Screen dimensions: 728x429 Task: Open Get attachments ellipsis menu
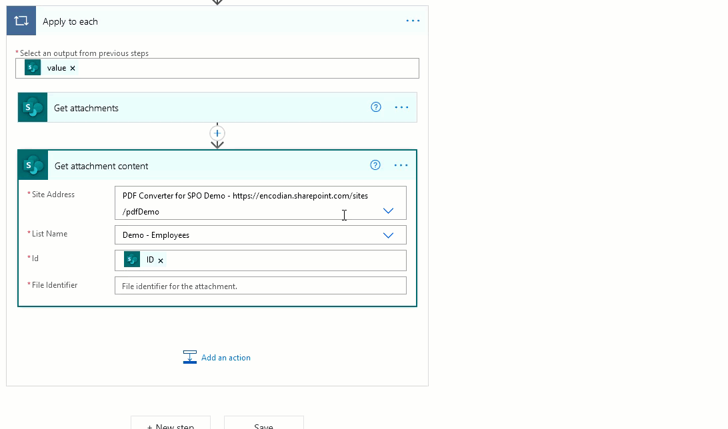401,107
